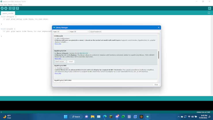Show hidden system tray icons

tap(178, 117)
